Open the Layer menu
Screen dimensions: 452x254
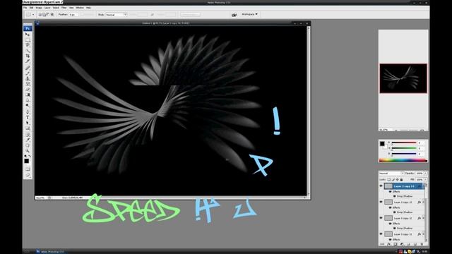[47, 8]
